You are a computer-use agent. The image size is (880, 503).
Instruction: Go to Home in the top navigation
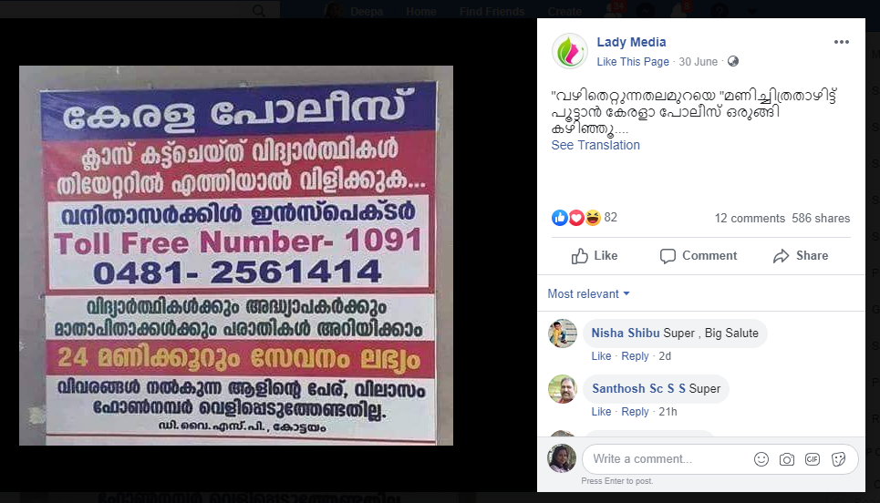tap(421, 11)
